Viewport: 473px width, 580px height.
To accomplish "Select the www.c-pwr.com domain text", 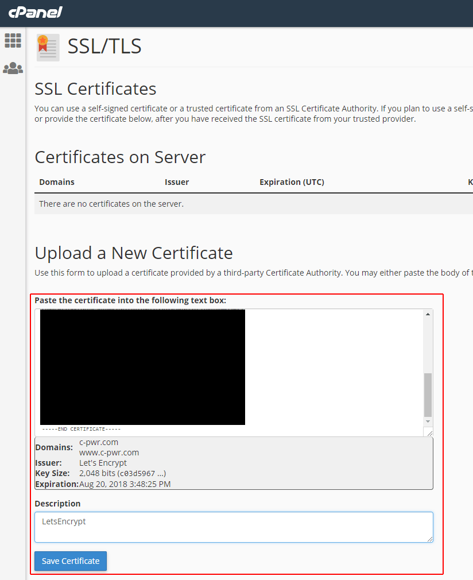I will point(109,453).
